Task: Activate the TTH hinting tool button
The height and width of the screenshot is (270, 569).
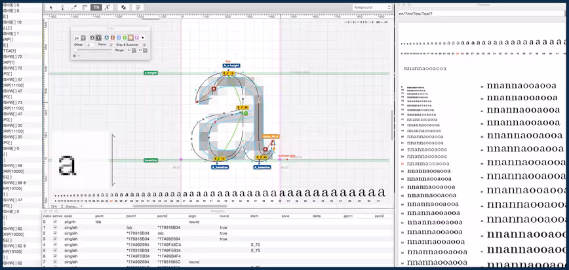Action: pos(96,7)
